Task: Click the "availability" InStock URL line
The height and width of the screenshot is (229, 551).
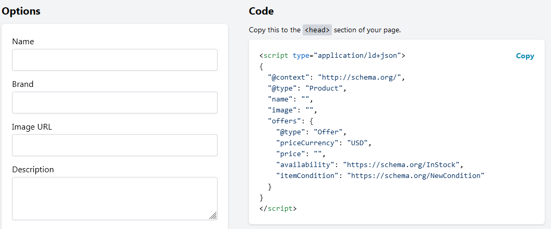Action: 369,164
